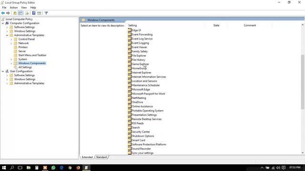This screenshot has width=305, height=171.
Task: Collapse Computer Configuration node
Action: [x=3, y=23]
